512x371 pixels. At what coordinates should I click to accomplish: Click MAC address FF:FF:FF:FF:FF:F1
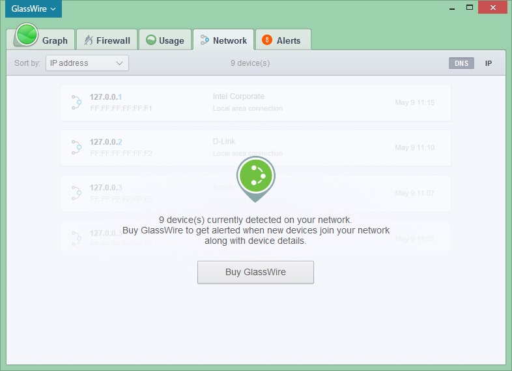[121, 108]
